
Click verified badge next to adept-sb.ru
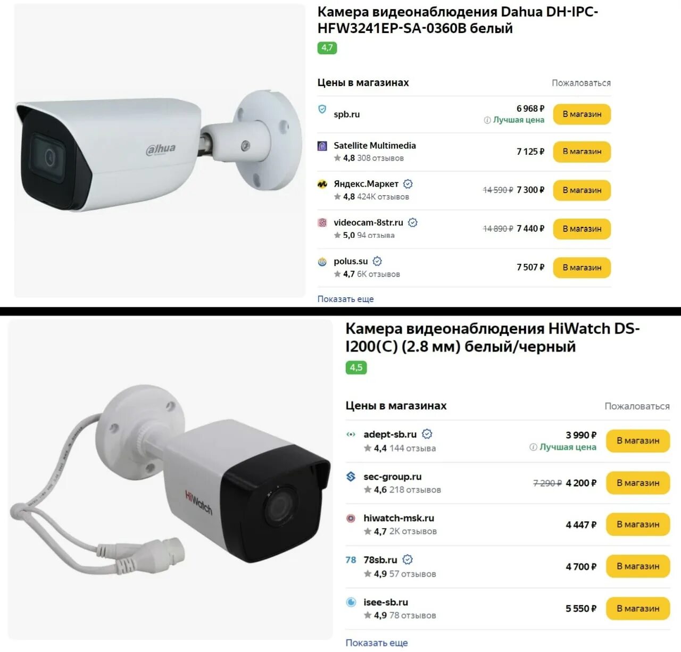(427, 434)
